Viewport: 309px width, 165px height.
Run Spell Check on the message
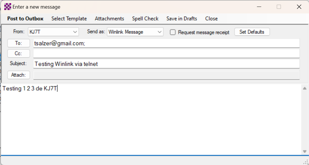tap(145, 19)
